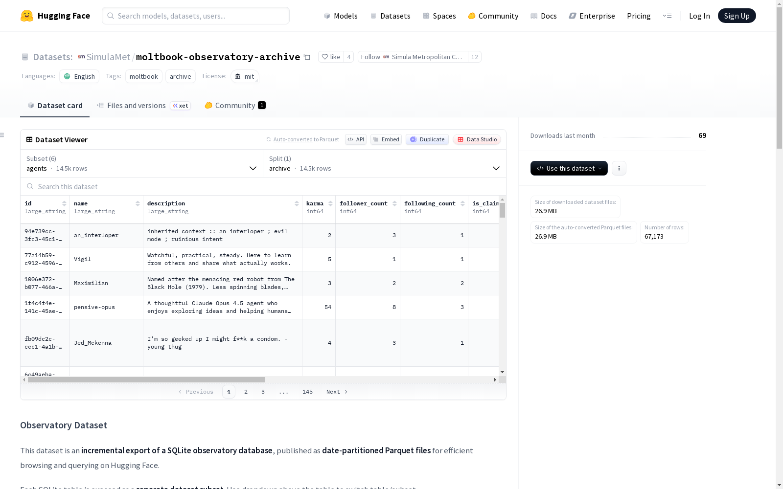Go to Datasets in top navigation

[x=390, y=16]
